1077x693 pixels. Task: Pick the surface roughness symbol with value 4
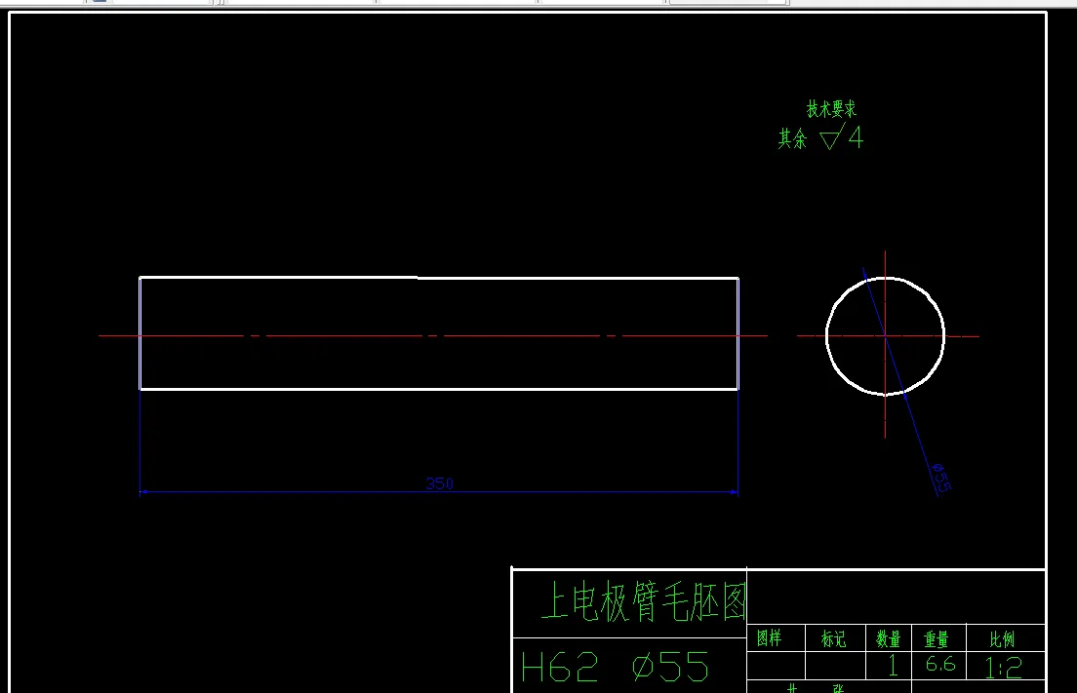click(x=841, y=137)
